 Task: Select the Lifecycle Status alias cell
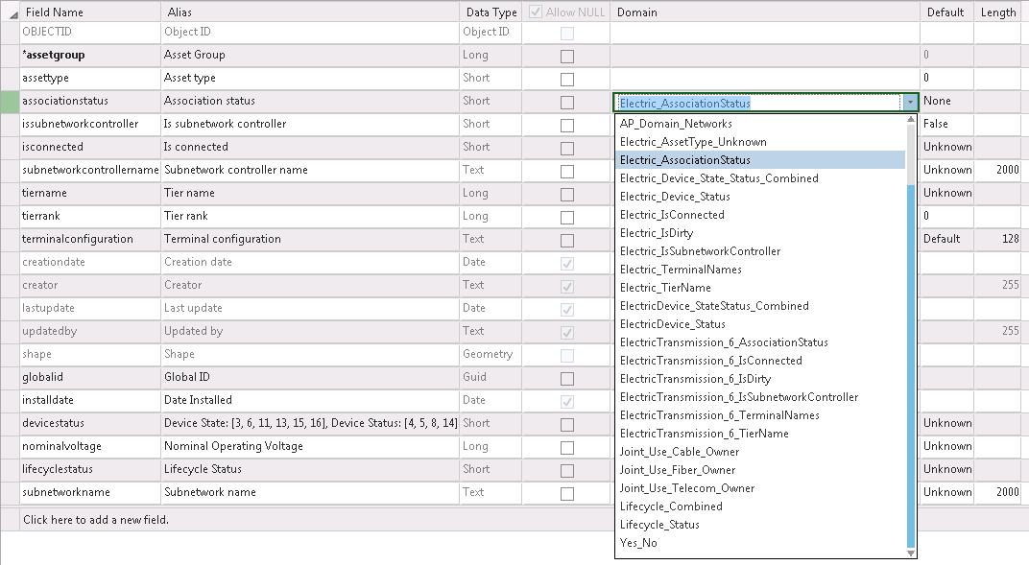[x=310, y=469]
